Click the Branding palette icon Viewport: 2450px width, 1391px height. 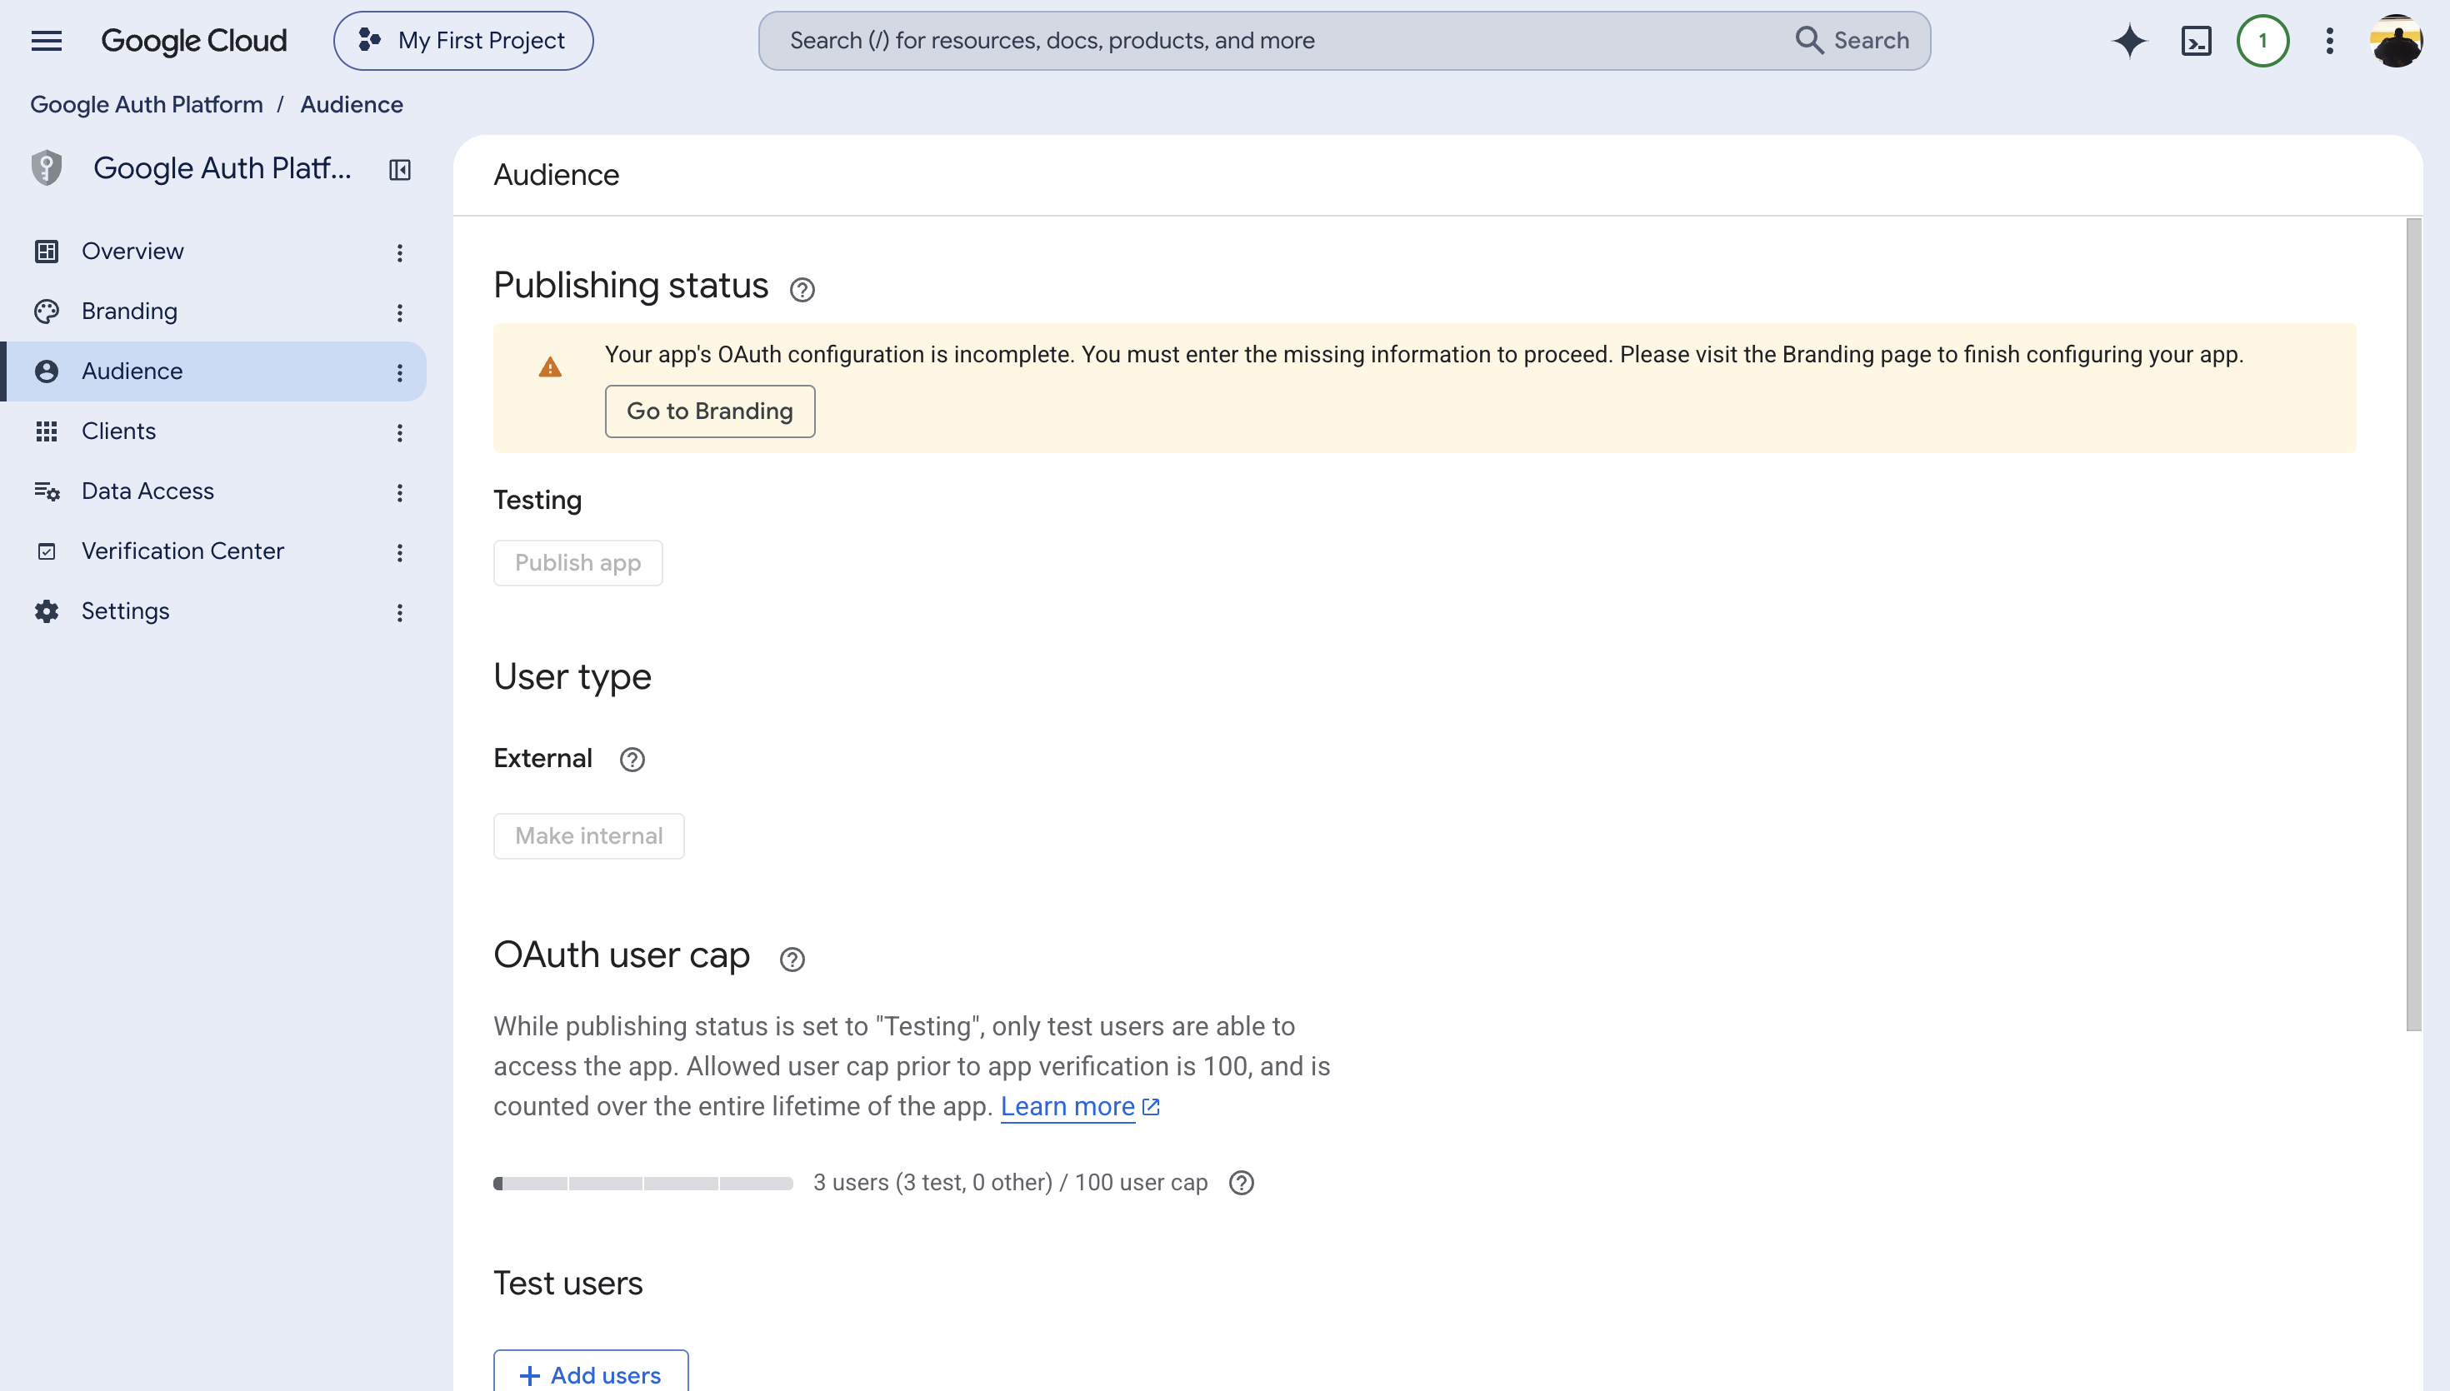point(46,312)
